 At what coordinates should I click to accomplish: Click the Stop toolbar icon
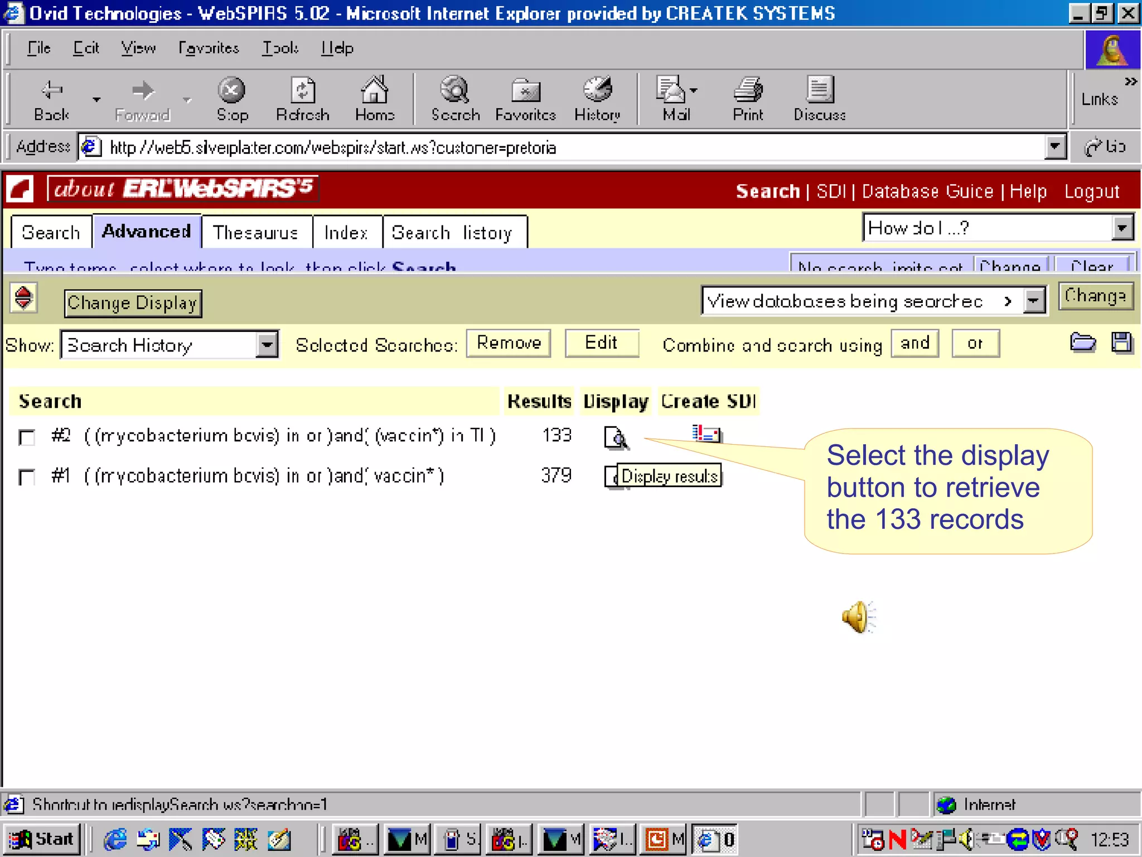tap(232, 99)
